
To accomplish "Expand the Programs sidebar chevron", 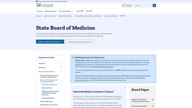I will click(61, 63).
